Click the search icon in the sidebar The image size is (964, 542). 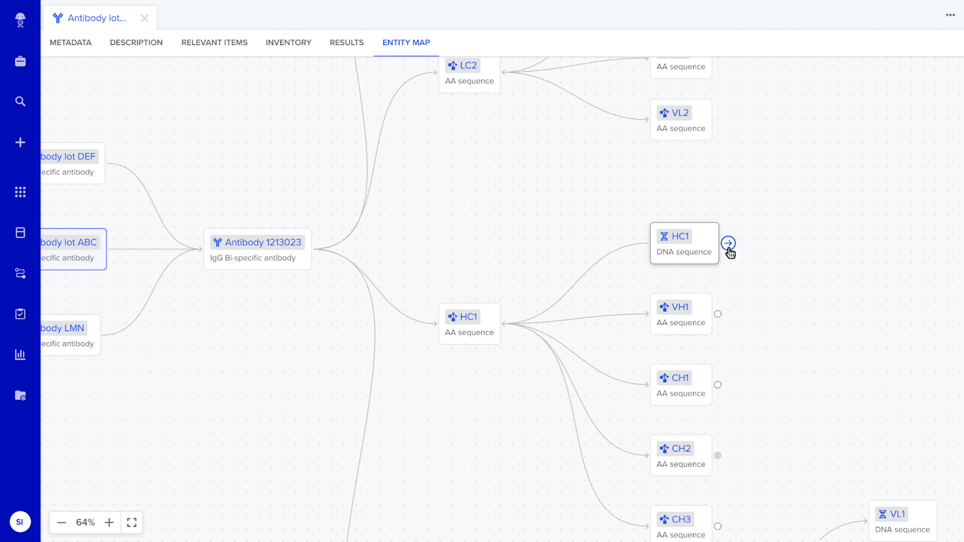click(20, 101)
